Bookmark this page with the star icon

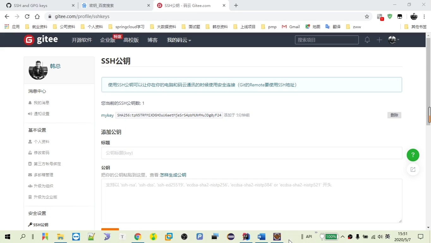[367, 16]
